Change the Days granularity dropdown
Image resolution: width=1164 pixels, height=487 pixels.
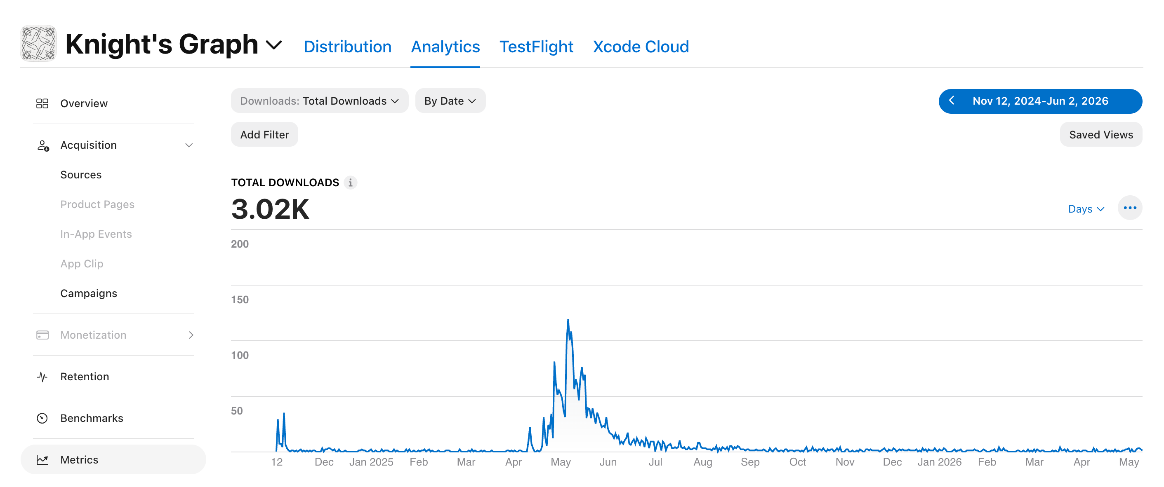point(1086,209)
